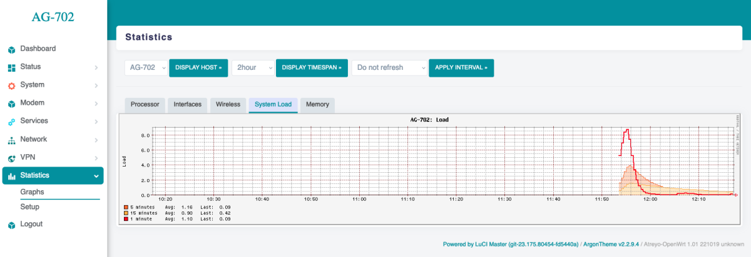
Task: Expand the Status menu chevron
Action: pyautogui.click(x=96, y=67)
